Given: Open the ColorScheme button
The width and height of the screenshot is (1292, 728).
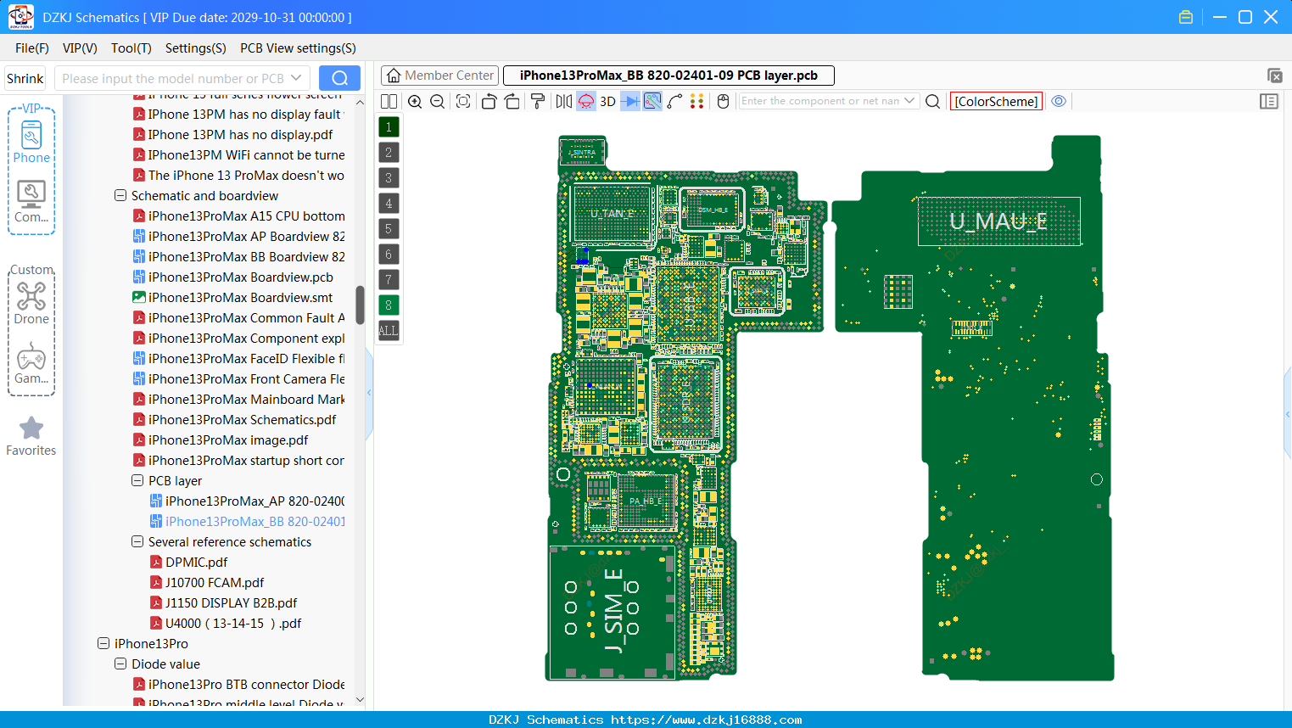Looking at the screenshot, I should pyautogui.click(x=996, y=102).
